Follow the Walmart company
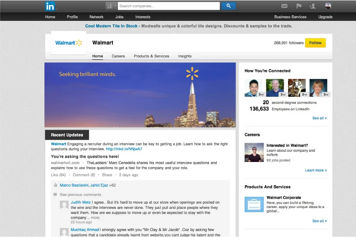The width and height of the screenshot is (356, 237). 315,43
